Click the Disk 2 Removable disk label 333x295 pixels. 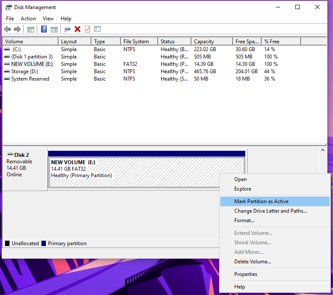coord(25,169)
